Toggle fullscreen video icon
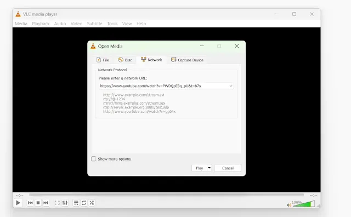 coord(57,203)
